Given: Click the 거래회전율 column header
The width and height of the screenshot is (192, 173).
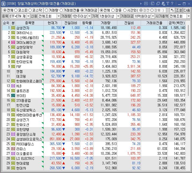Looking at the screenshot, I should pyautogui.click(x=154, y=23).
